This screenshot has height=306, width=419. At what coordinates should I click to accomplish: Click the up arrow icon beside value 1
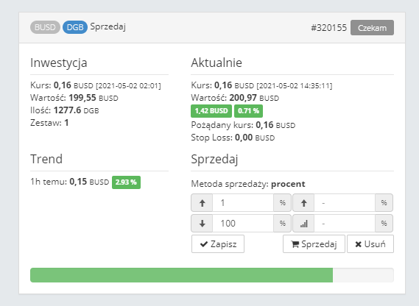tap(202, 203)
